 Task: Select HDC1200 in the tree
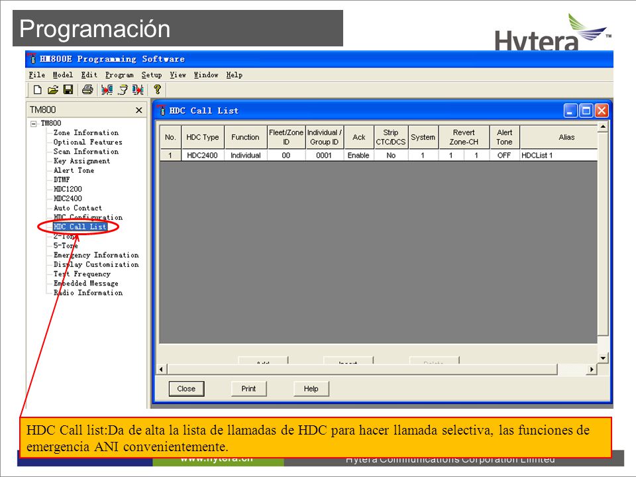pyautogui.click(x=68, y=189)
